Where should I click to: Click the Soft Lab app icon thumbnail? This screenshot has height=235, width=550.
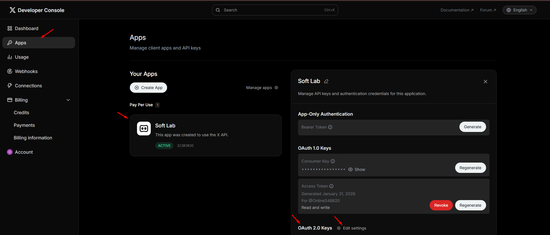coord(144,129)
